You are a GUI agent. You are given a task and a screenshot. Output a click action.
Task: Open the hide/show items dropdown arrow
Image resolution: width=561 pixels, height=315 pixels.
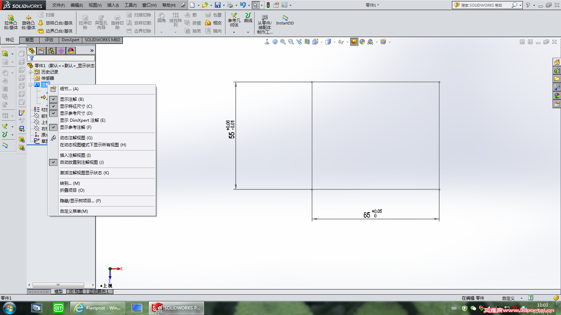tap(347, 42)
